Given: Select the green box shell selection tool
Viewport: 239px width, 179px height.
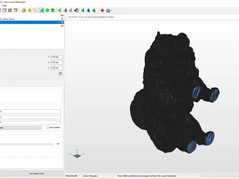Looking at the screenshot, I should pos(53,10).
